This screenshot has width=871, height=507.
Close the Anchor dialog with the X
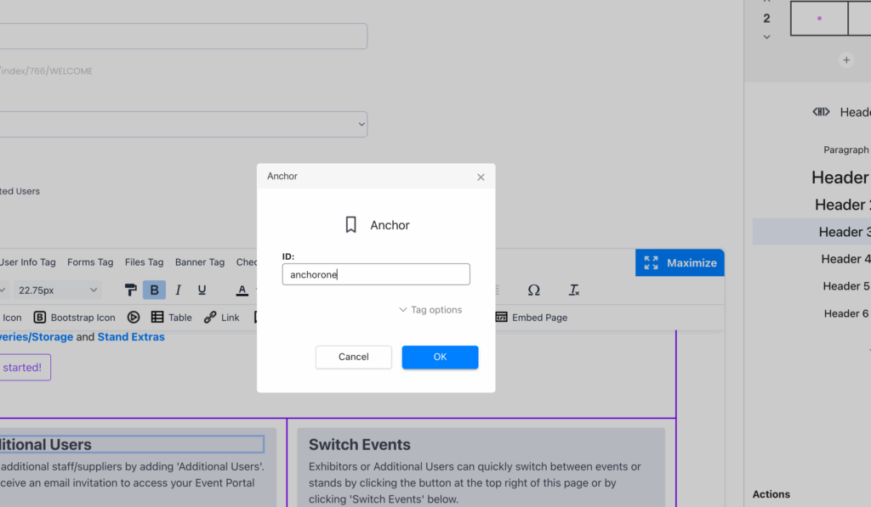[481, 177]
